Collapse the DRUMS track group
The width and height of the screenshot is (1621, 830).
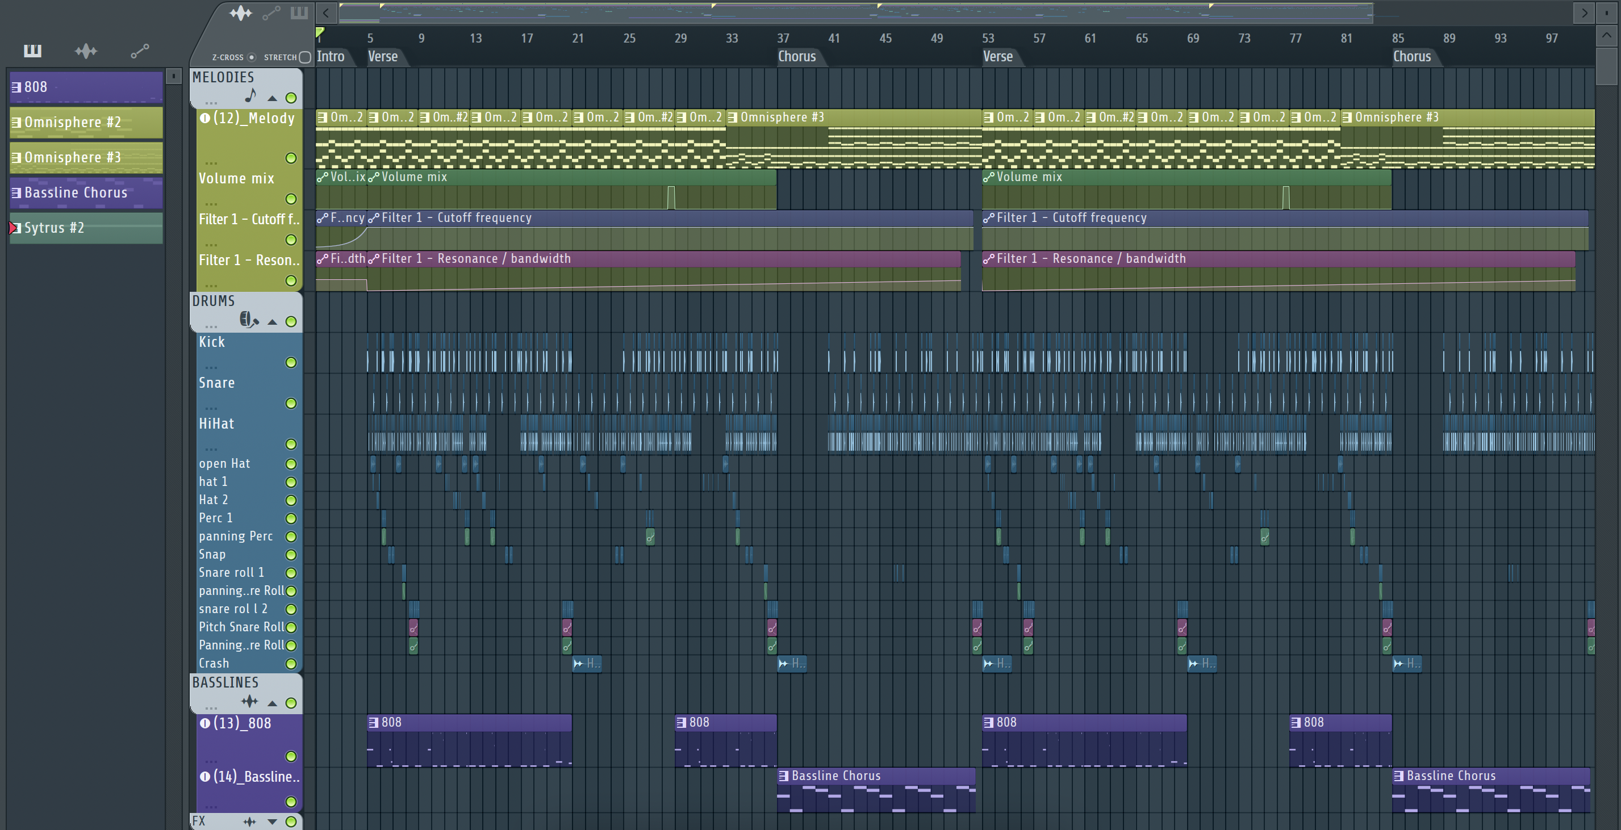coord(272,322)
